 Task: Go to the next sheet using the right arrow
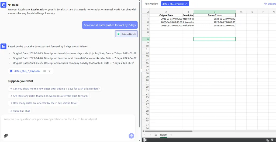click(x=150, y=135)
